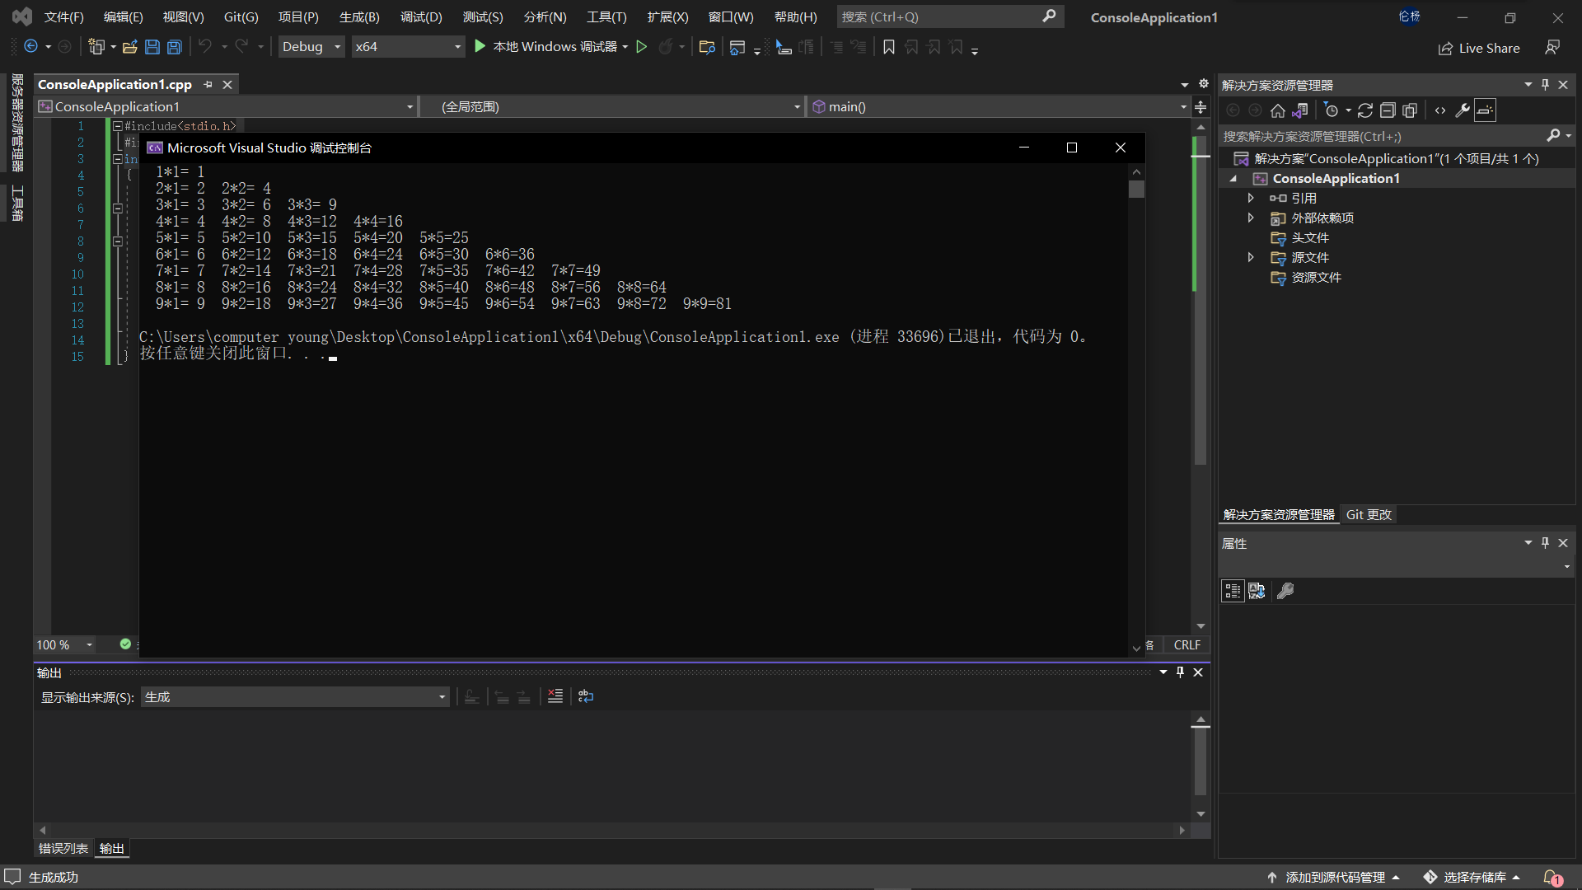
Task: Toggle pin on ConsoleApplication1.cpp tab
Action: point(208,85)
